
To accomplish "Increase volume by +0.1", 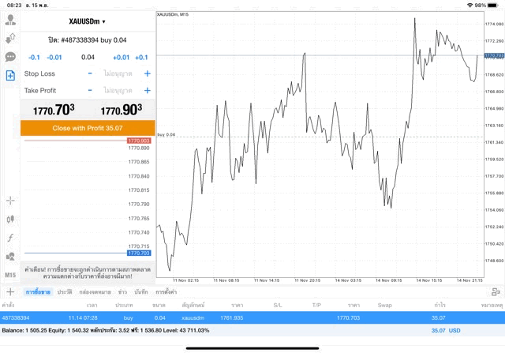I will 141,58.
